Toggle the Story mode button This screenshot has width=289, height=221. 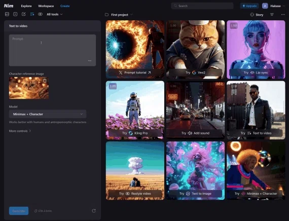(x=257, y=15)
